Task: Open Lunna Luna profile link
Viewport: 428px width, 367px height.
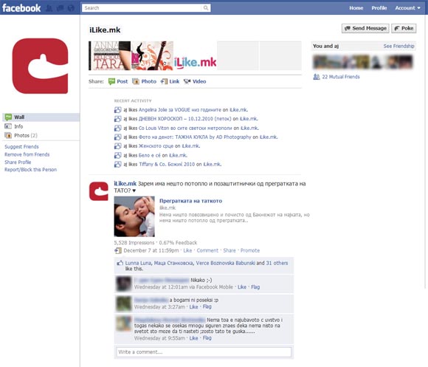Action: tap(138, 263)
